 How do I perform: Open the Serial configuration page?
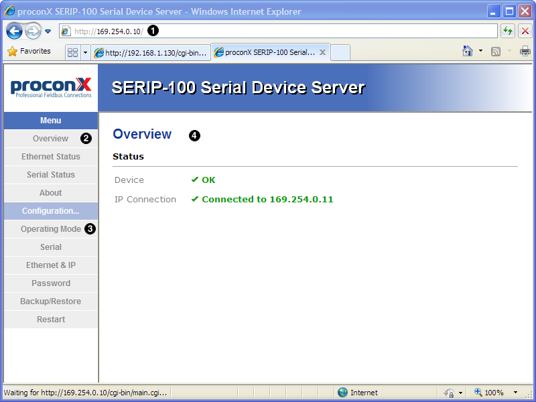tap(51, 247)
